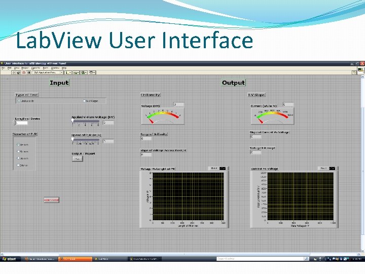Click the 'Input' section heading label
The image size is (365, 274).
(59, 83)
